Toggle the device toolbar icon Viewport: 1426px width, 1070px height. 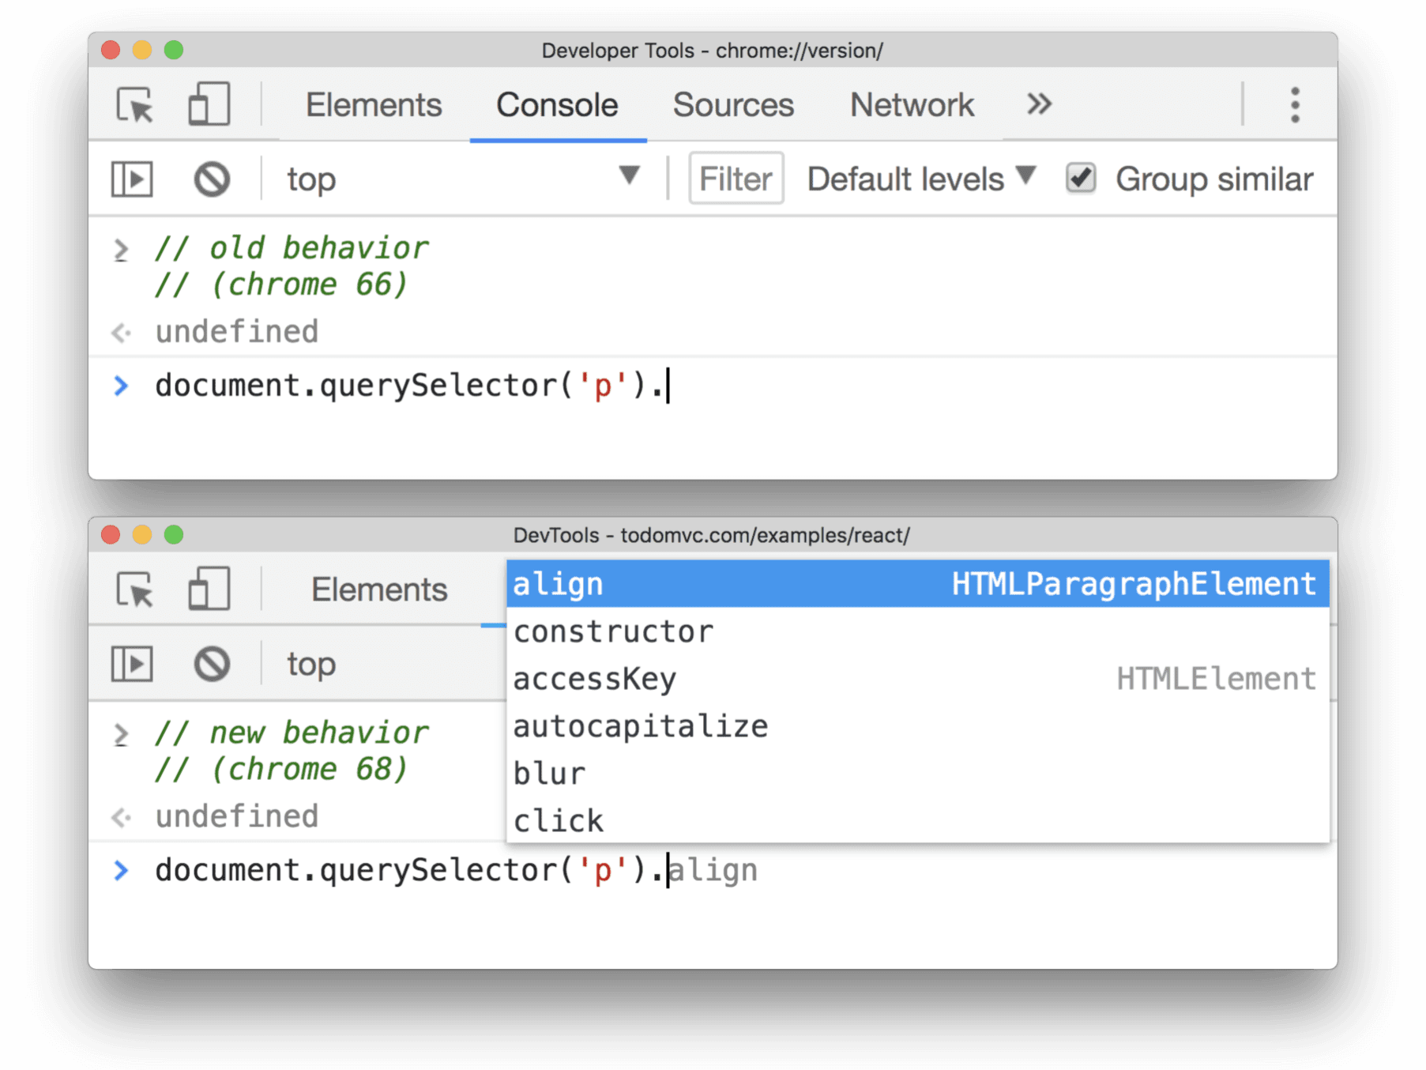click(208, 105)
